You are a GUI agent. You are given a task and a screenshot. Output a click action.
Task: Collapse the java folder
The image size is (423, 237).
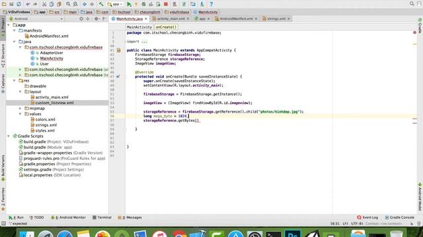[15, 41]
